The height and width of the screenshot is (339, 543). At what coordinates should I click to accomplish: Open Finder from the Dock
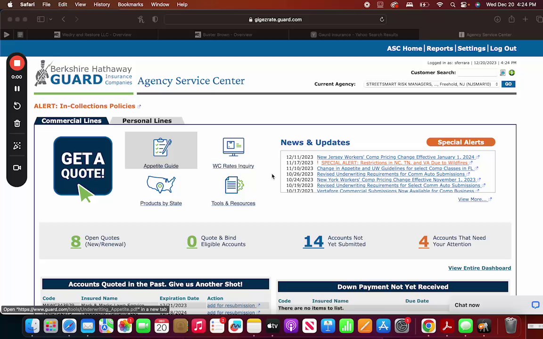pyautogui.click(x=32, y=326)
